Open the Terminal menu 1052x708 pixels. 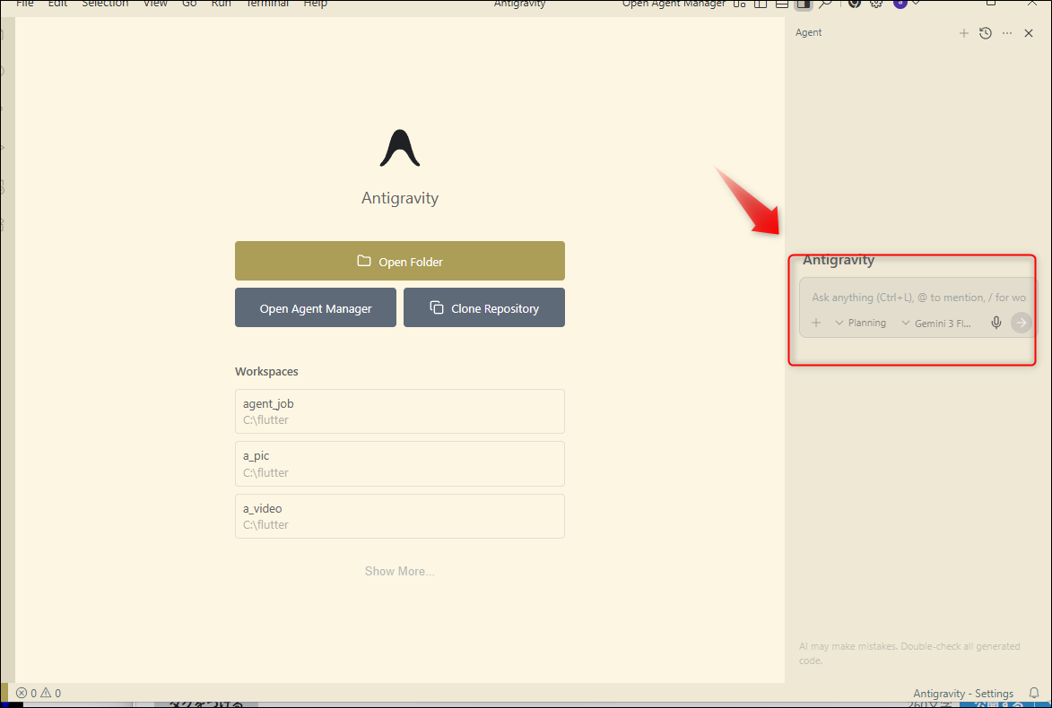point(267,4)
